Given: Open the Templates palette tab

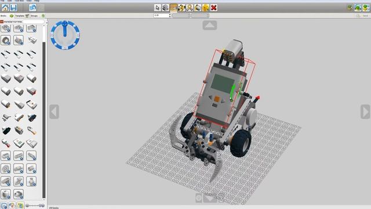Looking at the screenshot, I should pos(22,16).
